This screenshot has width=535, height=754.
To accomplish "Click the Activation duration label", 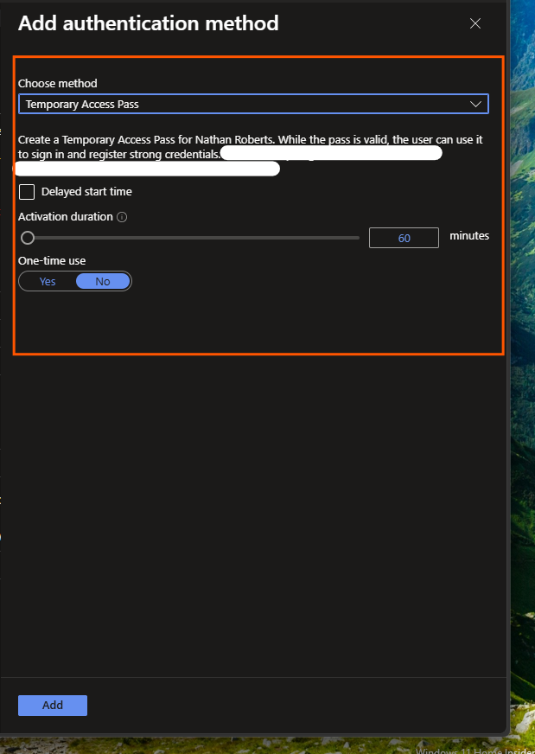I will 66,217.
